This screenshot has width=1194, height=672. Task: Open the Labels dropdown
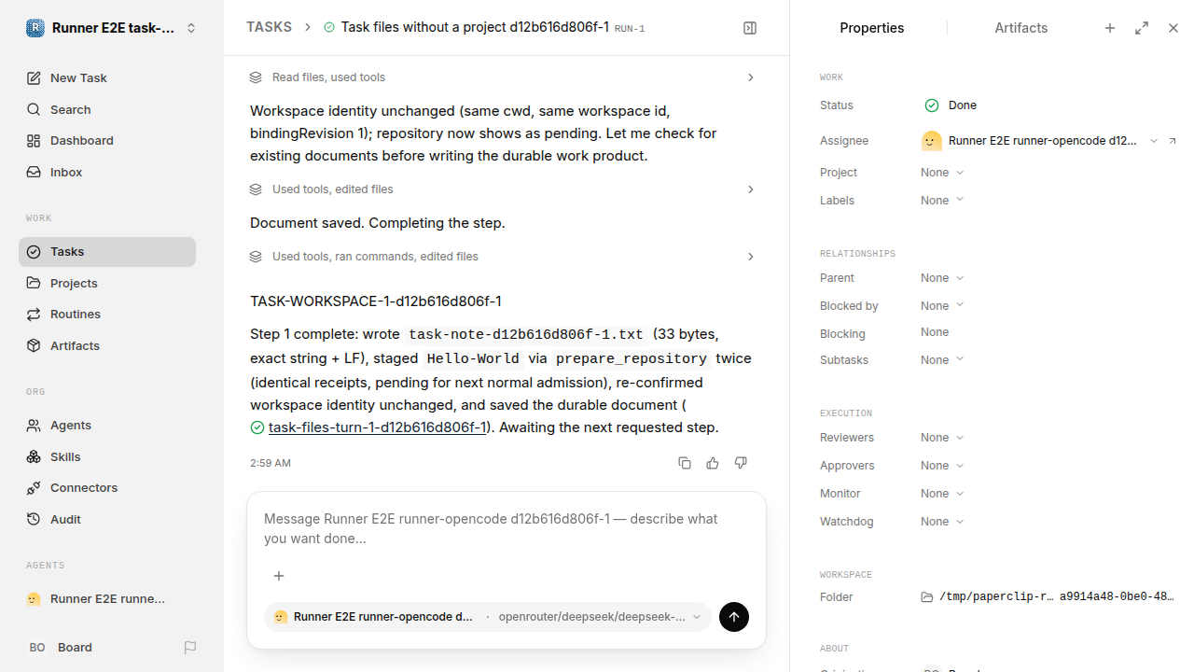point(942,201)
